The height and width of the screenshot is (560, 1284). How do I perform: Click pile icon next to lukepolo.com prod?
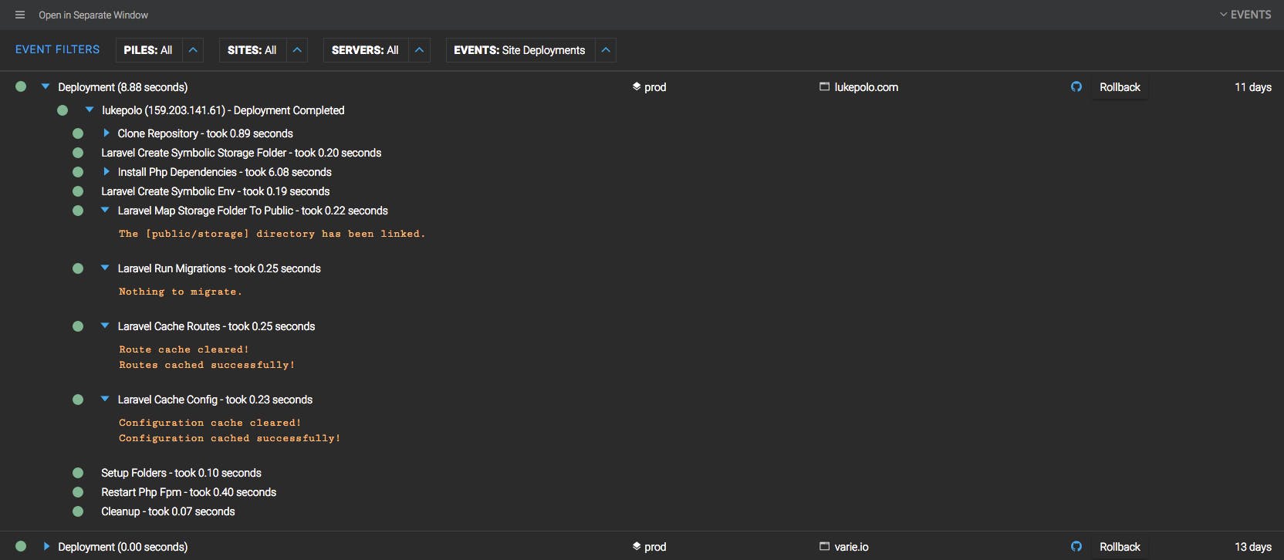[637, 87]
